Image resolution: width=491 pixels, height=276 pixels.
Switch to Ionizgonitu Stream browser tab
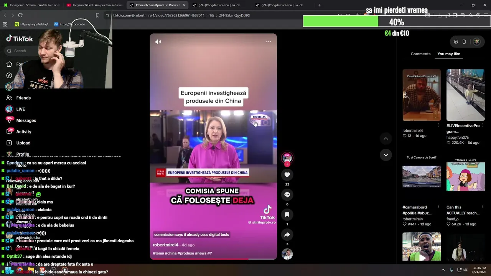[x=31, y=5]
